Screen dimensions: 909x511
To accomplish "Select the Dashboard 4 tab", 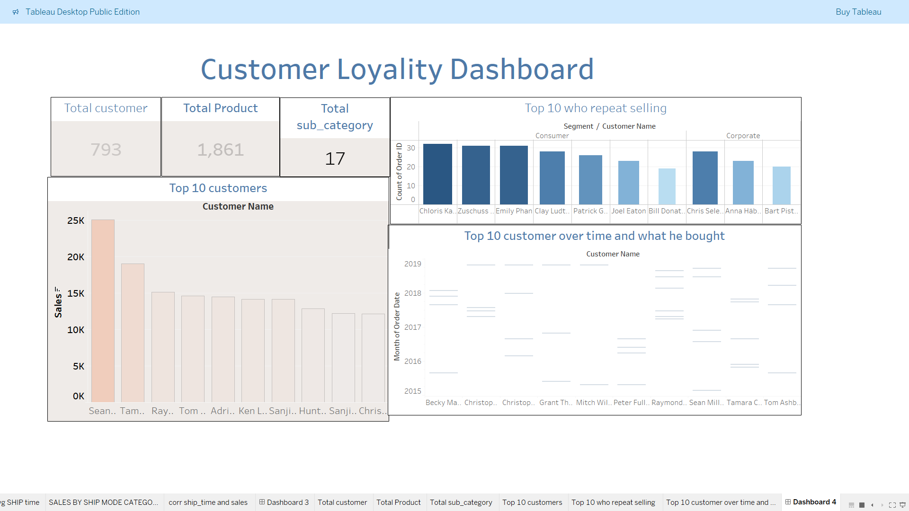I will pos(811,502).
